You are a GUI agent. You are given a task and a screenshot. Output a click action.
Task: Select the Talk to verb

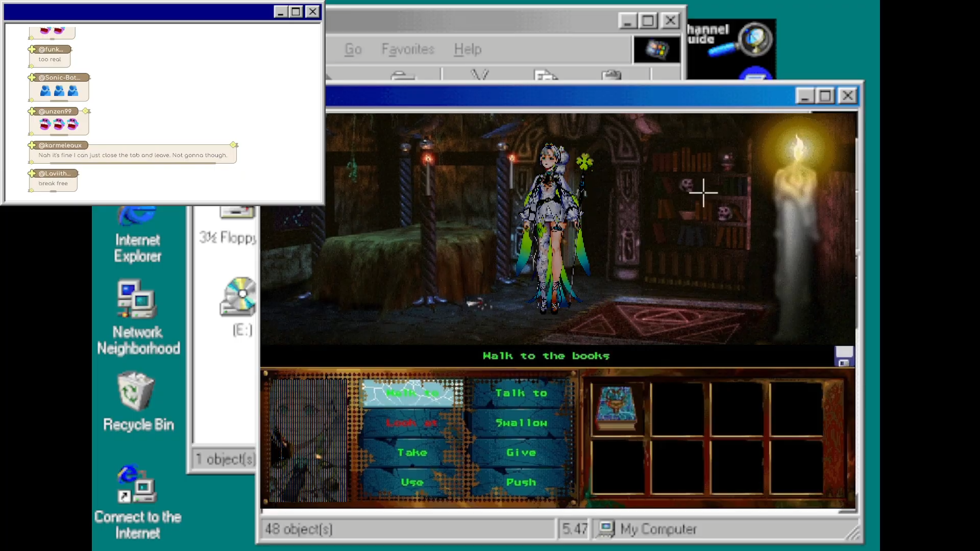point(521,393)
